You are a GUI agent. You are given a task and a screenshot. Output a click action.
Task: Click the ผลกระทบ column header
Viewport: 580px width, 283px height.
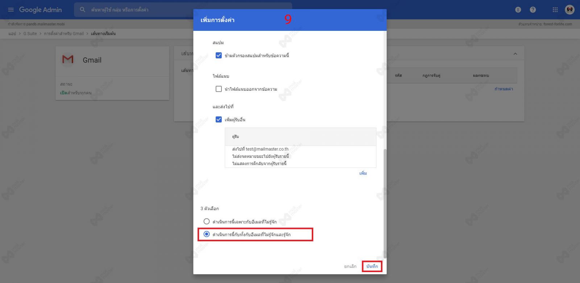(x=481, y=75)
